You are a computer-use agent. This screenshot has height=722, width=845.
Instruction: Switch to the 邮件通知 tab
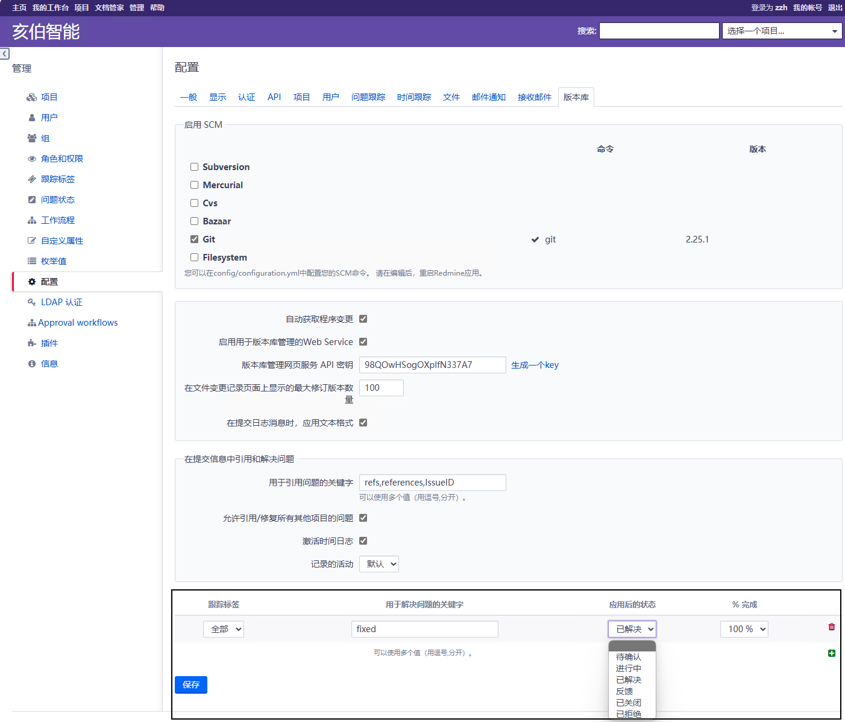488,97
